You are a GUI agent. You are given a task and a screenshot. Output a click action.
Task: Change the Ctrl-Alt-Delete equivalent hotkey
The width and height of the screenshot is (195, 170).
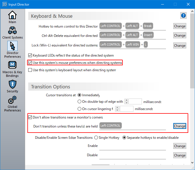pyautogui.click(x=179, y=35)
